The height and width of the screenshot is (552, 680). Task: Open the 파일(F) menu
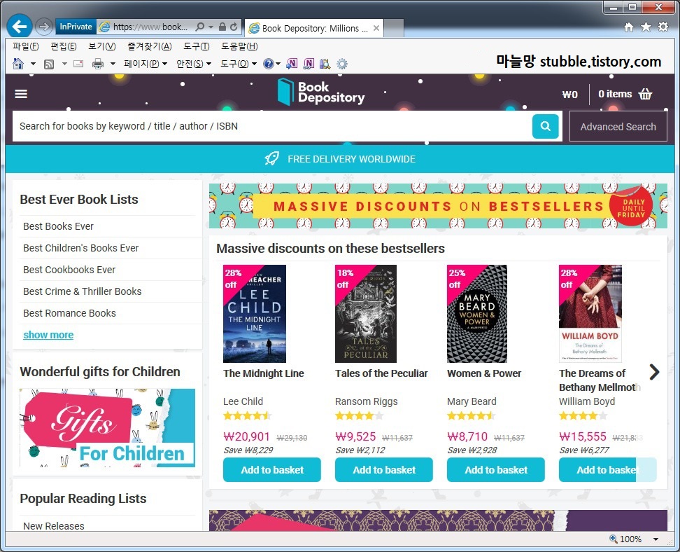point(26,46)
